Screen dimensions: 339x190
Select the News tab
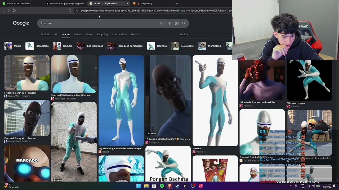[x=89, y=35]
